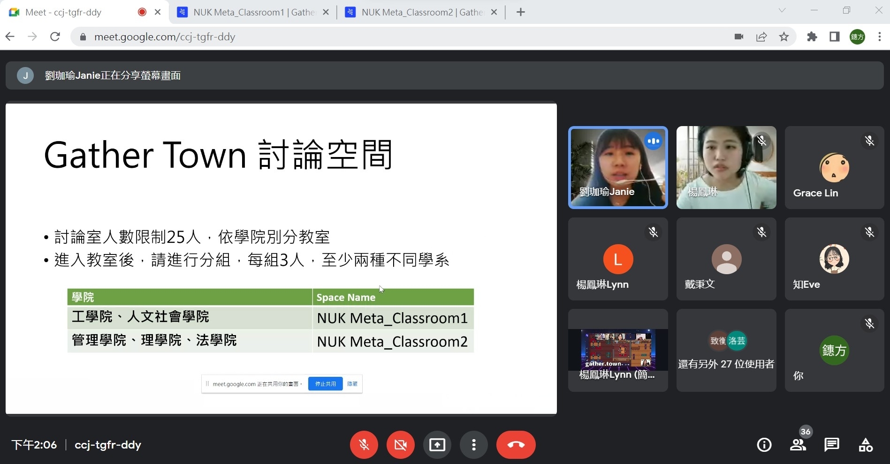Show the participants list with 36 people
890x464 pixels.
pyautogui.click(x=798, y=444)
